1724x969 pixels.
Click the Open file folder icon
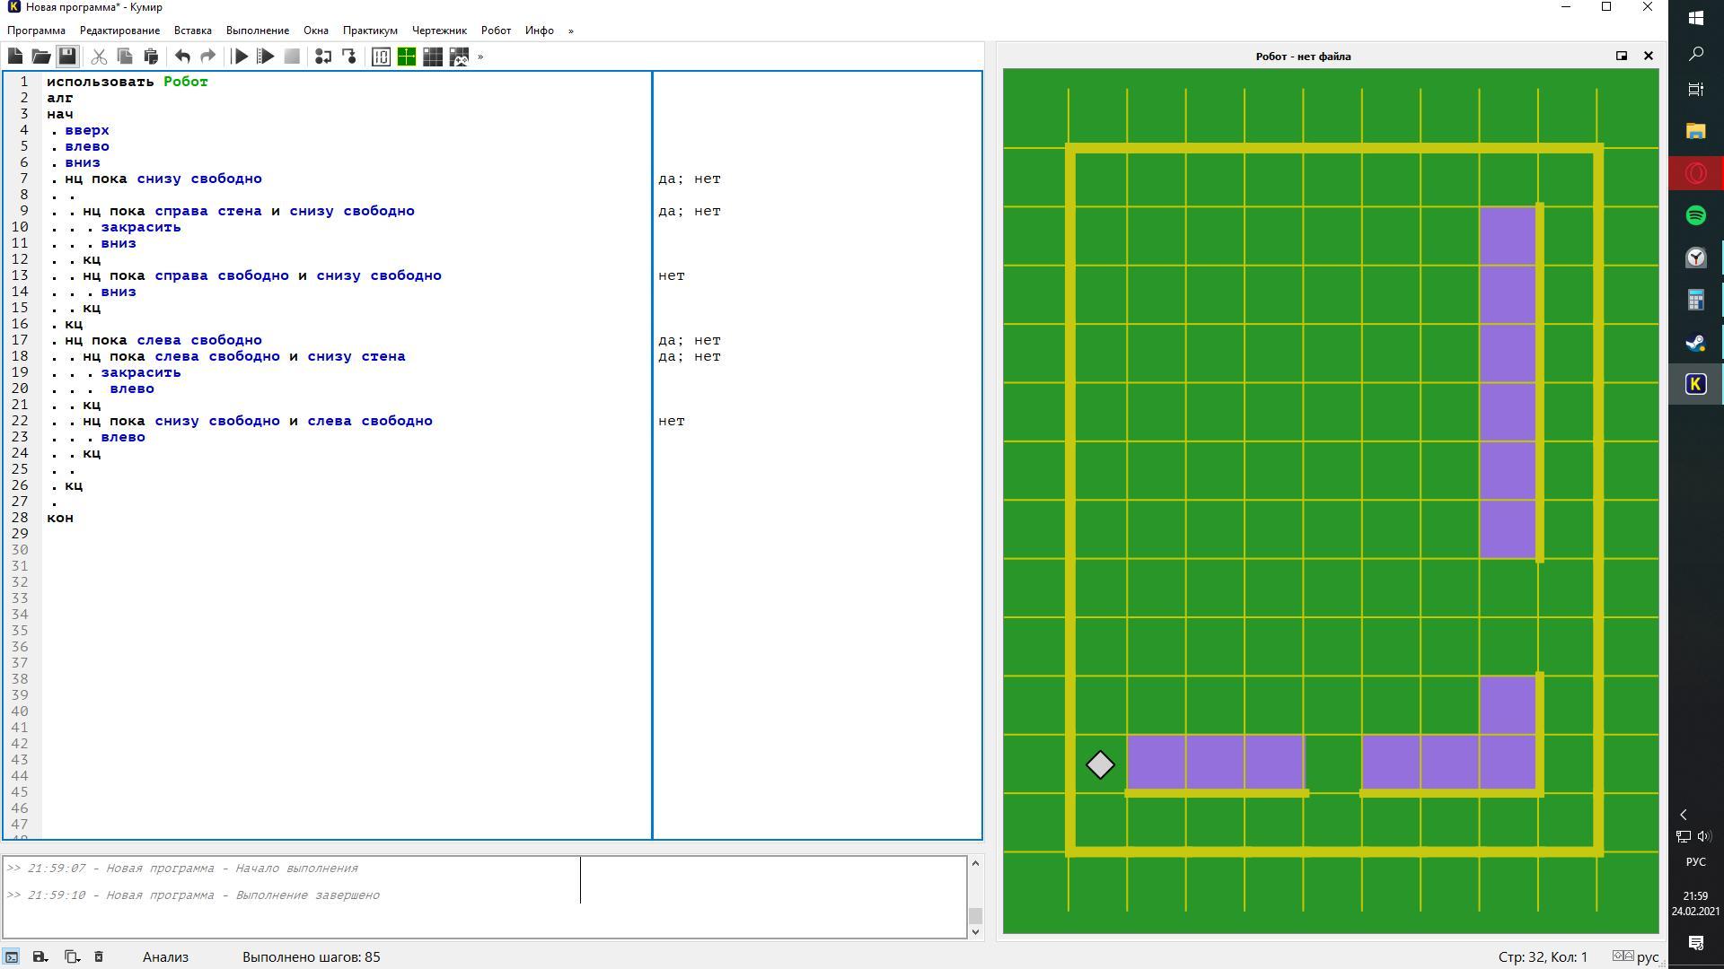[41, 57]
